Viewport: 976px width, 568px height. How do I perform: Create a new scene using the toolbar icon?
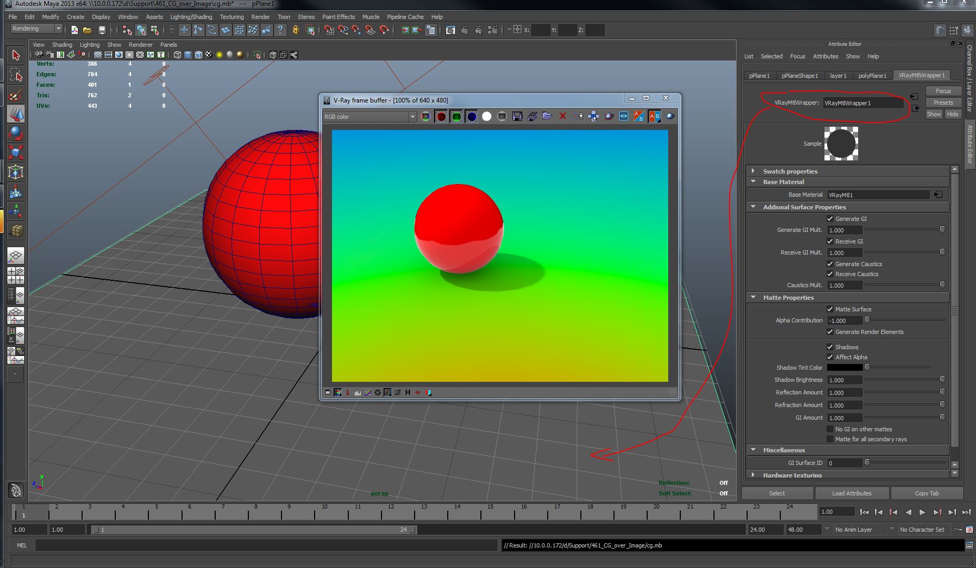point(74,30)
